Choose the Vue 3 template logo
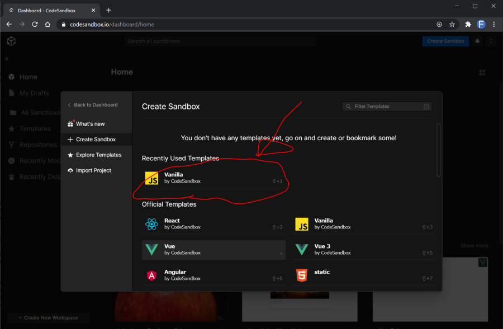 click(x=301, y=250)
